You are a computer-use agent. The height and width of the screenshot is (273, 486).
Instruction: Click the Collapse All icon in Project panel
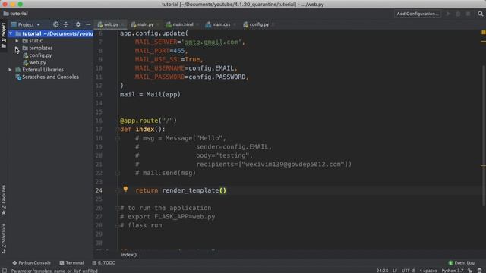[66, 24]
